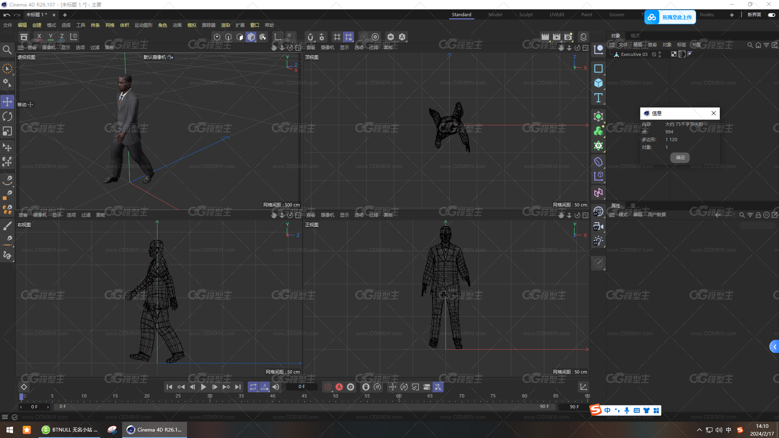Viewport: 779px width, 438px height.
Task: Select the brush paint tool
Action: pyautogui.click(x=7, y=225)
